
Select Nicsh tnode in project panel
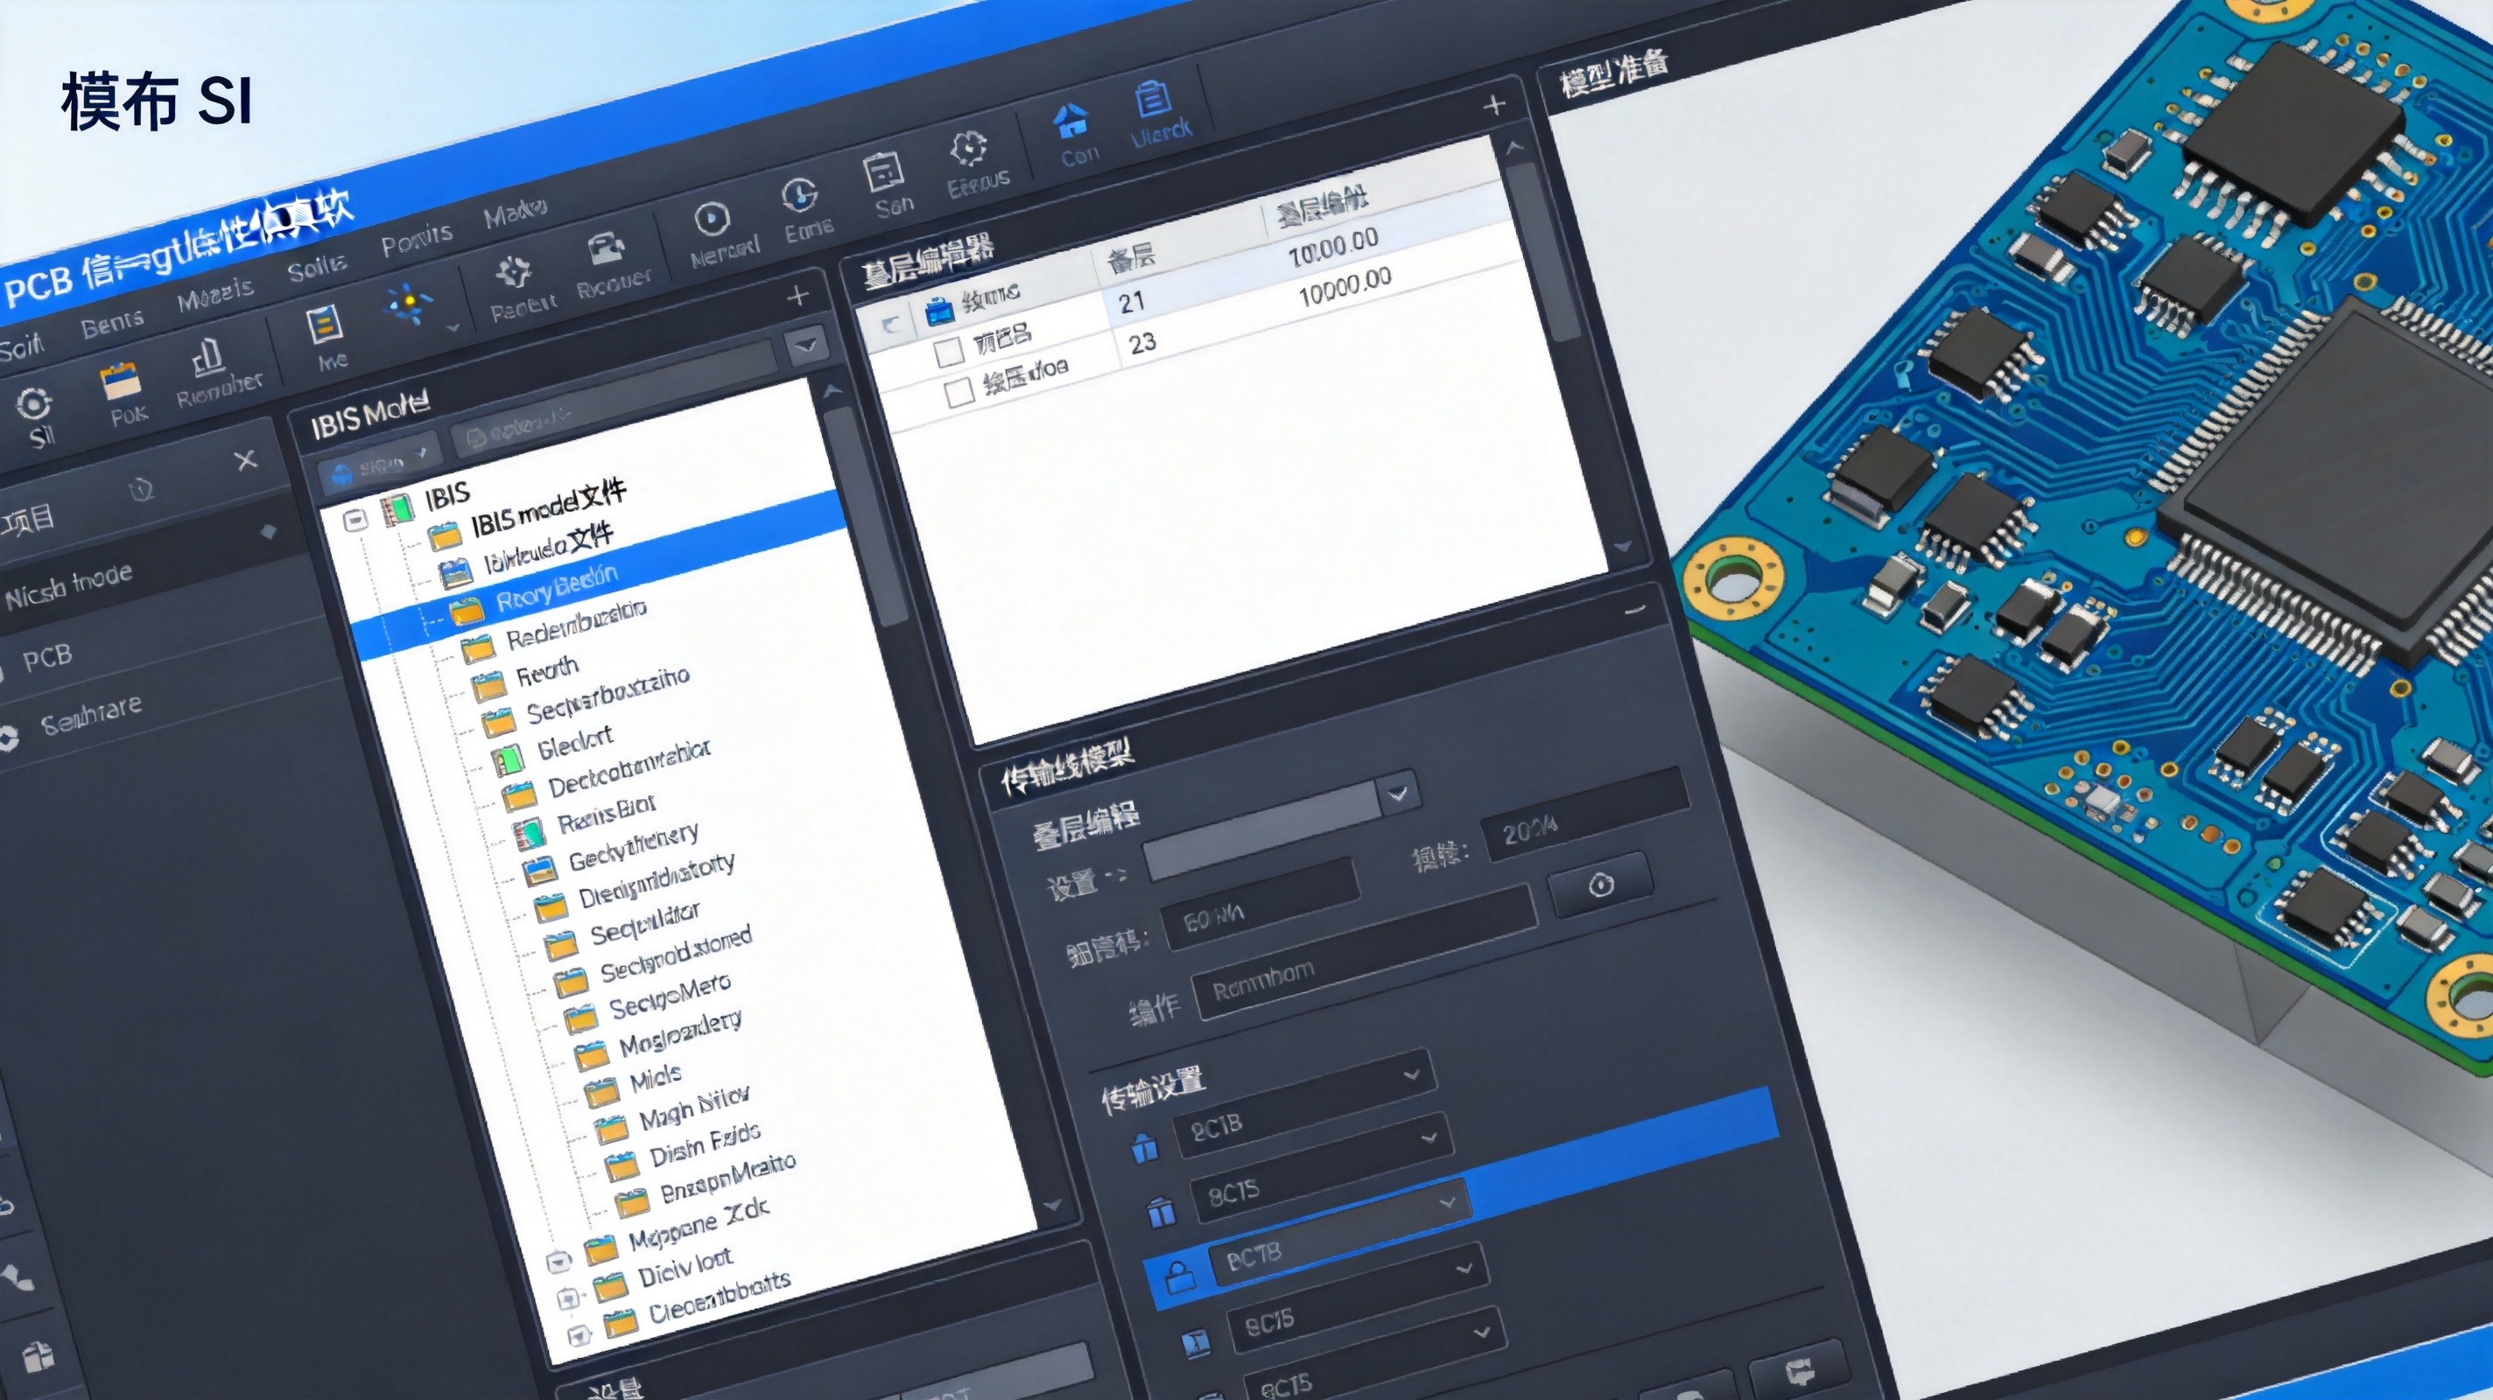point(70,585)
